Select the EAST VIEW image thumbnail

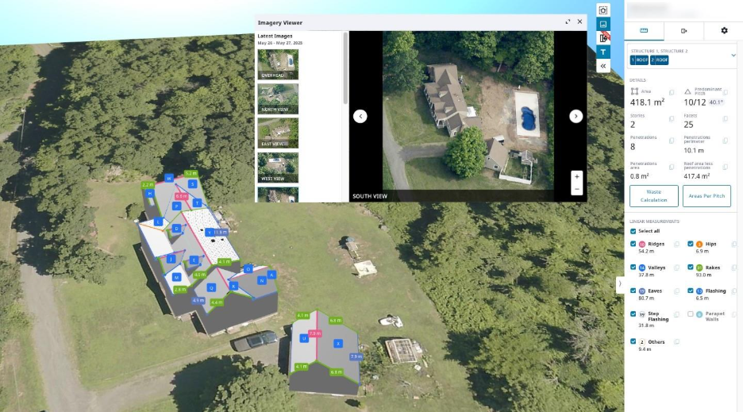tap(278, 133)
